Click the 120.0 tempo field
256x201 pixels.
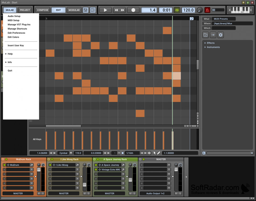(188, 10)
